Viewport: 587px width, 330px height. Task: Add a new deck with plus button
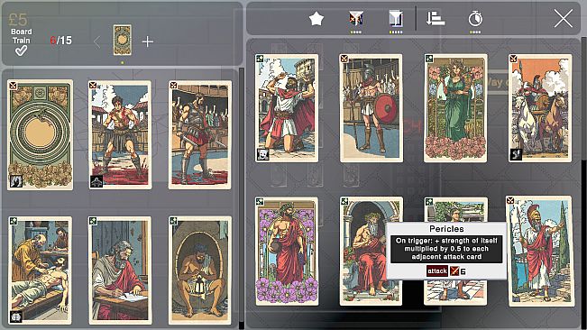[148, 41]
